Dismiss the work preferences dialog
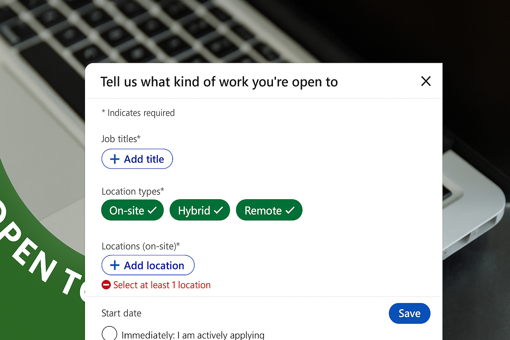 click(x=426, y=81)
